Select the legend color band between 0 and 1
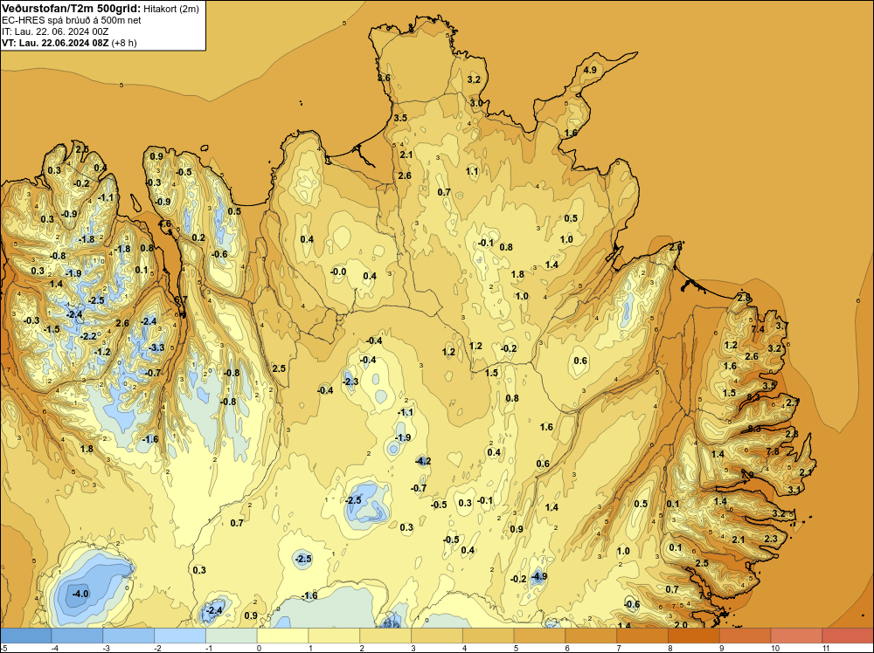The width and height of the screenshot is (874, 653). pos(282,636)
